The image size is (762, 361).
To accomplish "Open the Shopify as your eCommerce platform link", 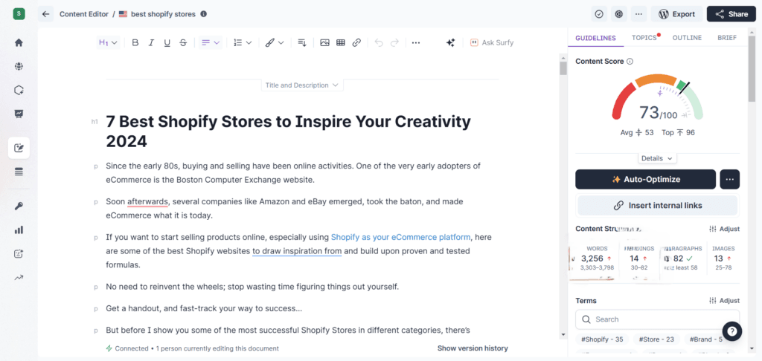I will [400, 237].
